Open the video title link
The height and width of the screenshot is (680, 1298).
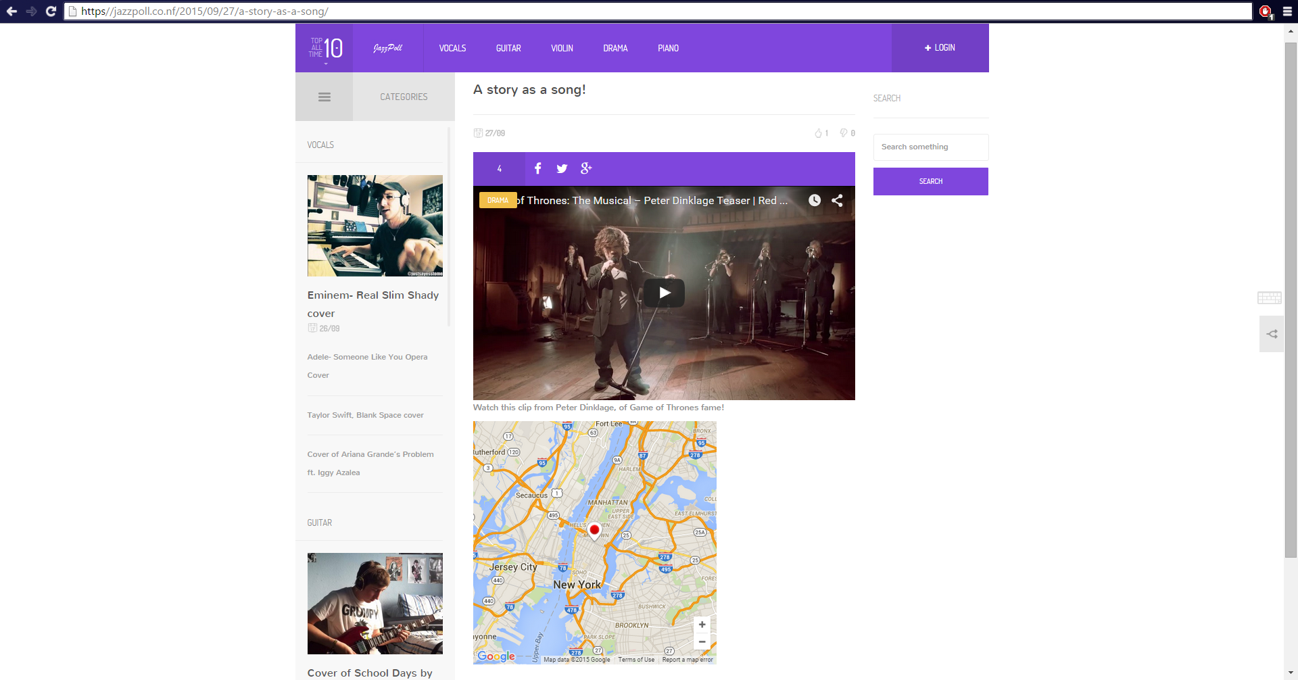click(x=652, y=201)
